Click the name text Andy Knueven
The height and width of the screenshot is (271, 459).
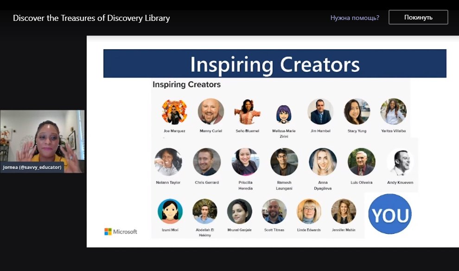[x=400, y=182]
